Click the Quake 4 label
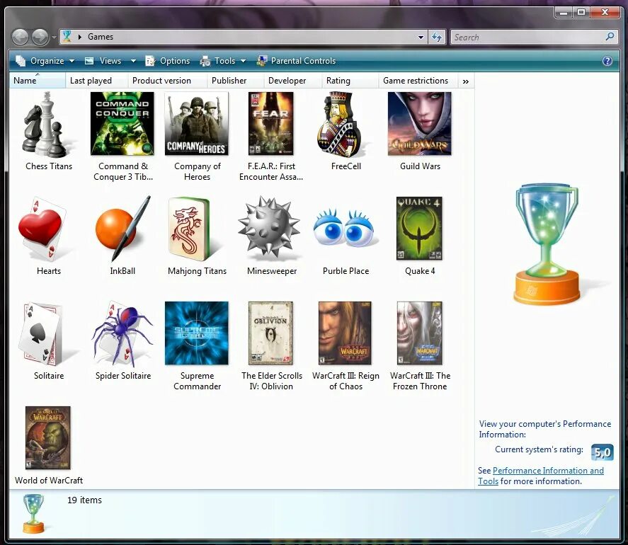This screenshot has width=628, height=545. [420, 271]
